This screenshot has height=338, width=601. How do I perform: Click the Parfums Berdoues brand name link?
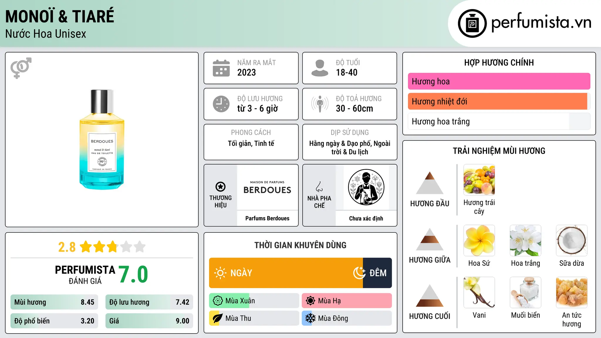pyautogui.click(x=267, y=218)
